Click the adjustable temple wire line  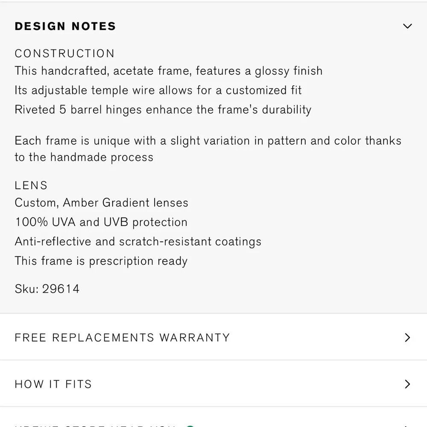pyautogui.click(x=158, y=91)
